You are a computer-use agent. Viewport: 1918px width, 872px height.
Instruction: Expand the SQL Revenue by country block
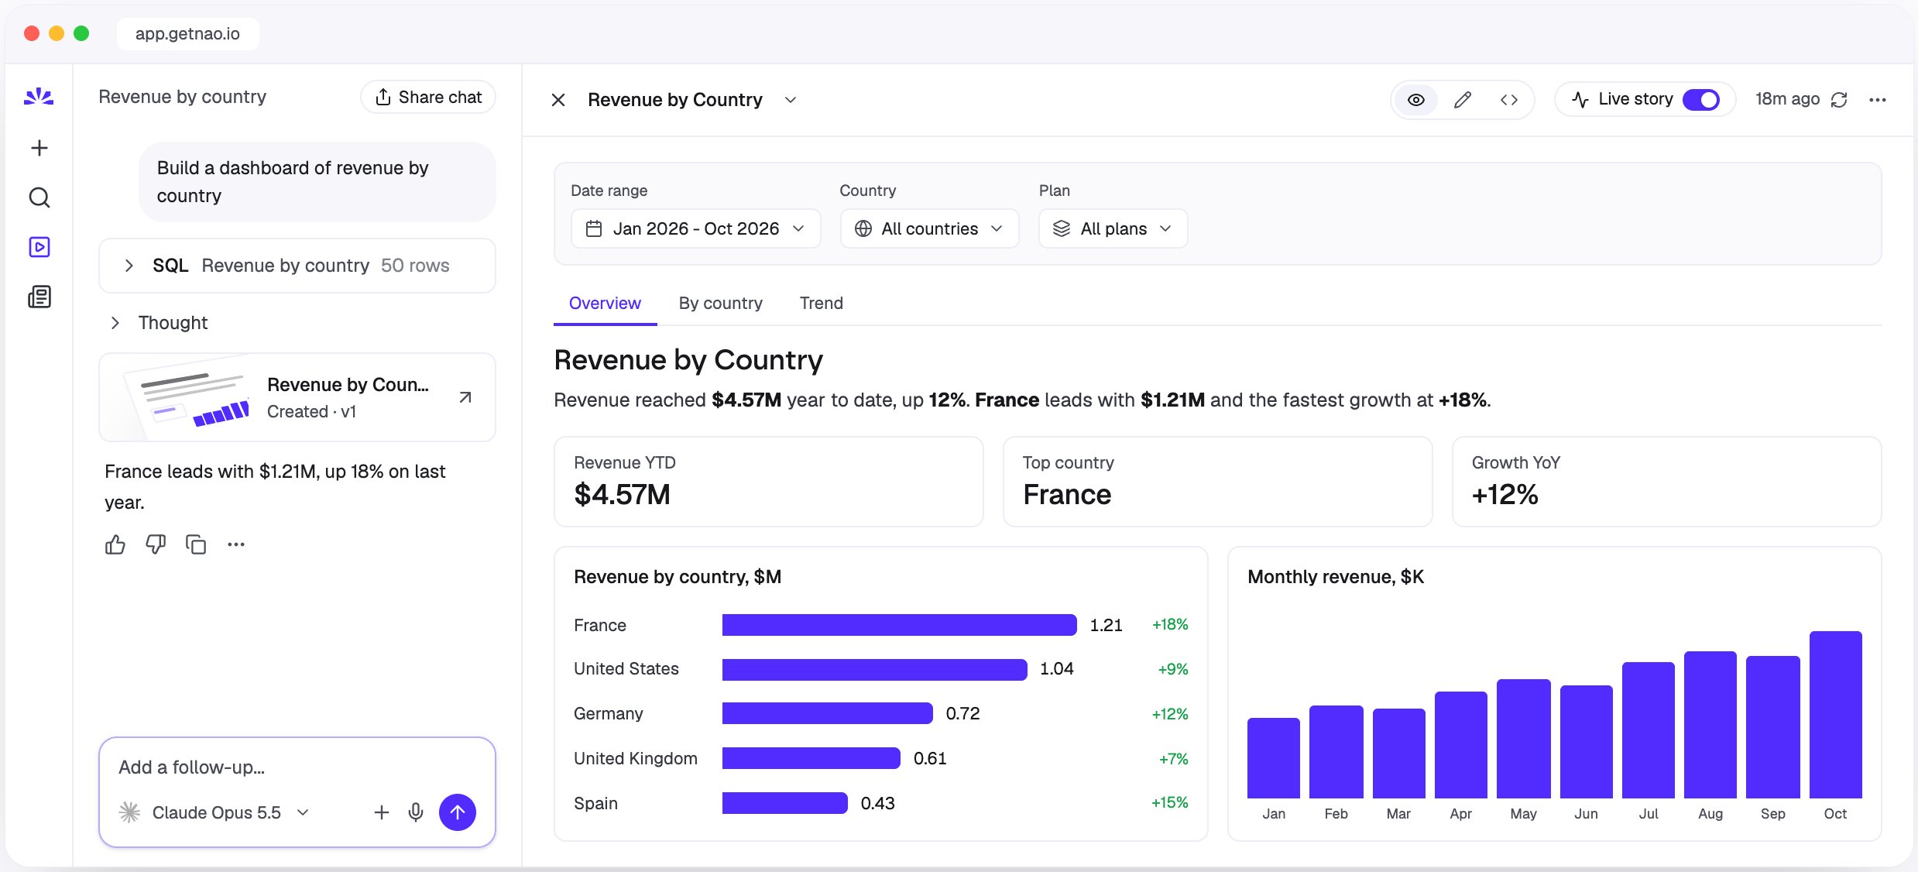297,266
